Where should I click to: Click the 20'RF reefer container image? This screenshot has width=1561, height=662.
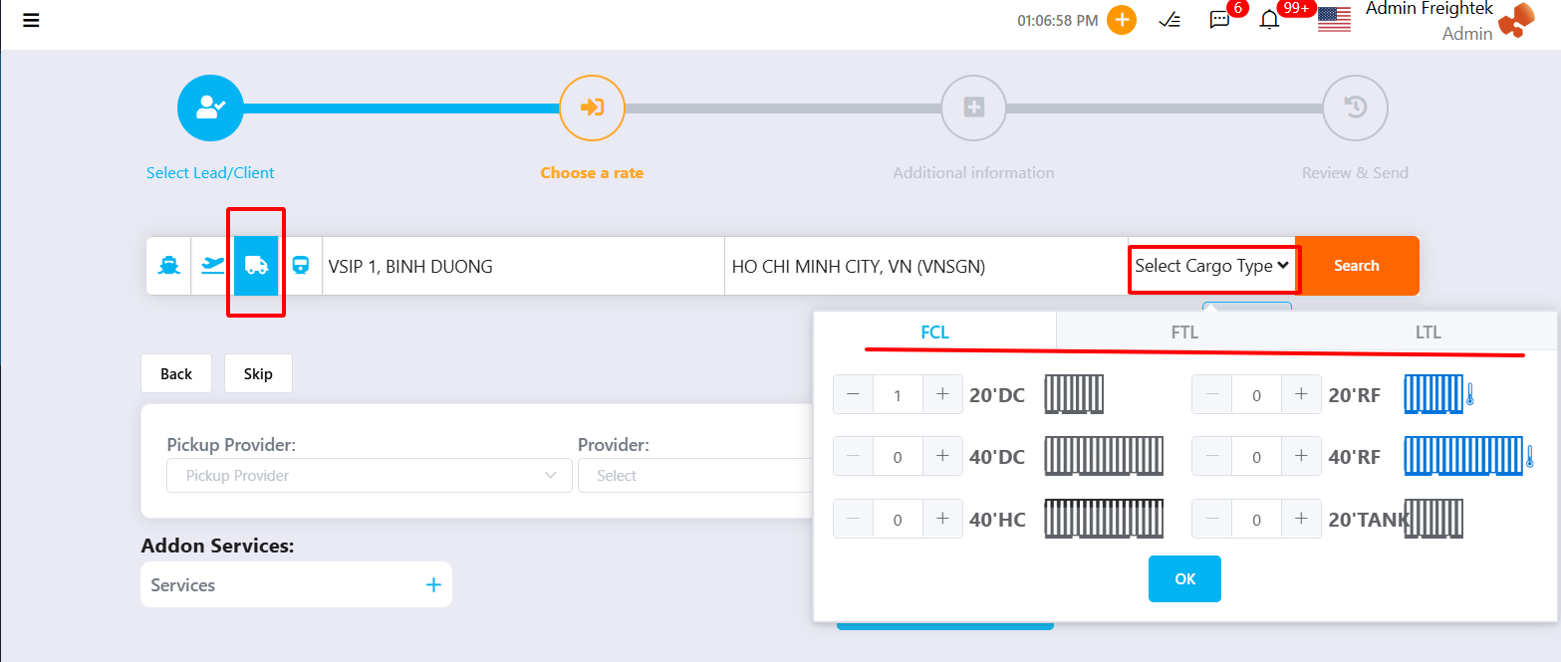1438,394
